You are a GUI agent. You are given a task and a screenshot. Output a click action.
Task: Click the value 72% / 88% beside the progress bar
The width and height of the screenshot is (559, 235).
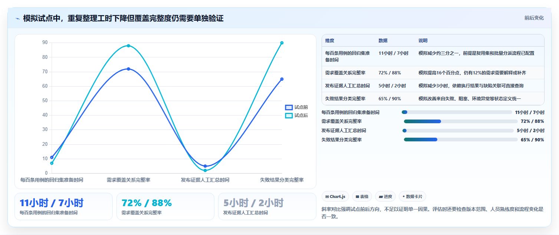tap(532, 121)
